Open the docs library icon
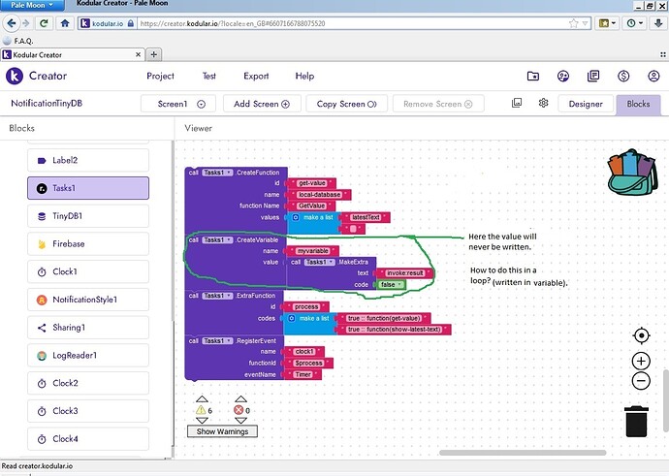The height and width of the screenshot is (476, 669). (593, 77)
